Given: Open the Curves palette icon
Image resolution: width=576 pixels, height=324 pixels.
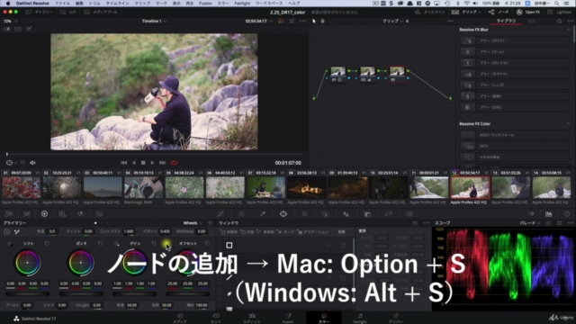Looking at the screenshot, I should pos(220,214).
